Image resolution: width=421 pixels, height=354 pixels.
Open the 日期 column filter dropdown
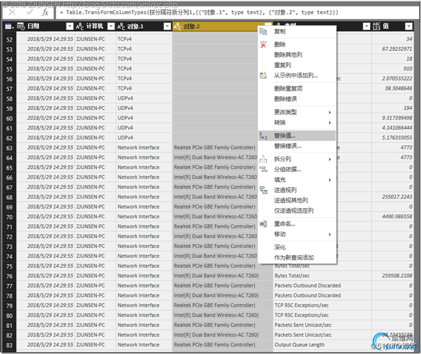(x=70, y=26)
